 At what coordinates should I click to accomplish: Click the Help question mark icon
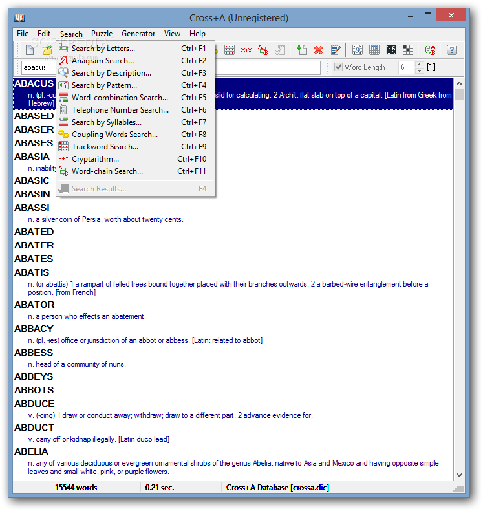coord(452,50)
